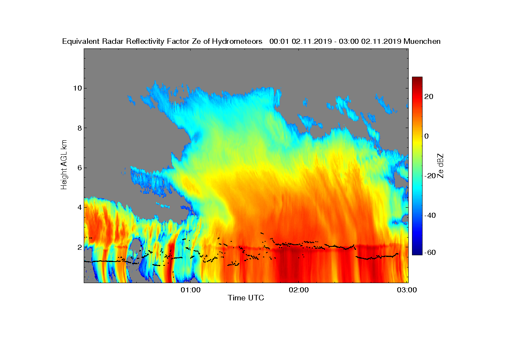Click the date range text '00:01 02.11.2019 - 03:00 02.11.2019'

coord(335,41)
